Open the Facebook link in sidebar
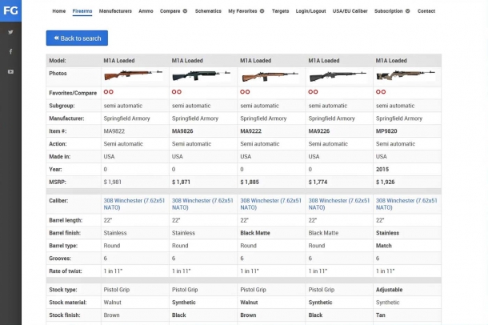Image resolution: width=488 pixels, height=325 pixels. (x=10, y=51)
